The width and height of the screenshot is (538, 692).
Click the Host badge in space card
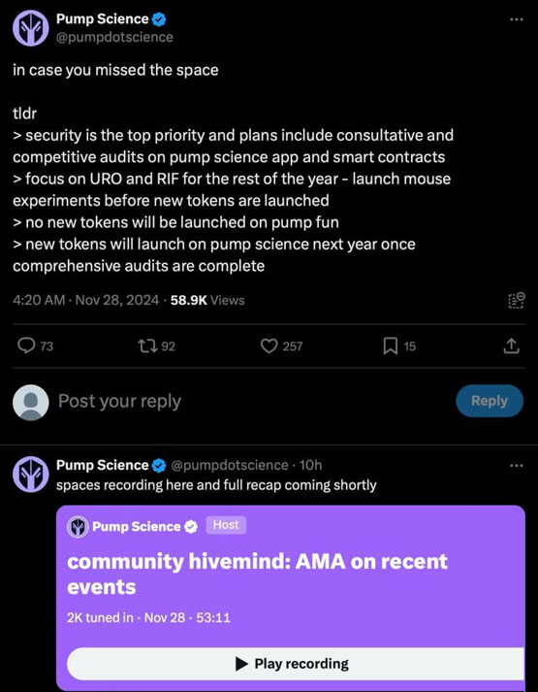[x=226, y=525]
